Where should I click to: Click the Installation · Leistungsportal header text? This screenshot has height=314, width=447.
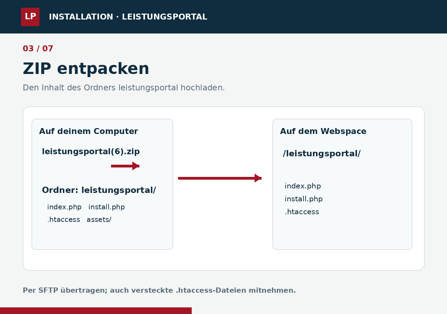coord(128,17)
